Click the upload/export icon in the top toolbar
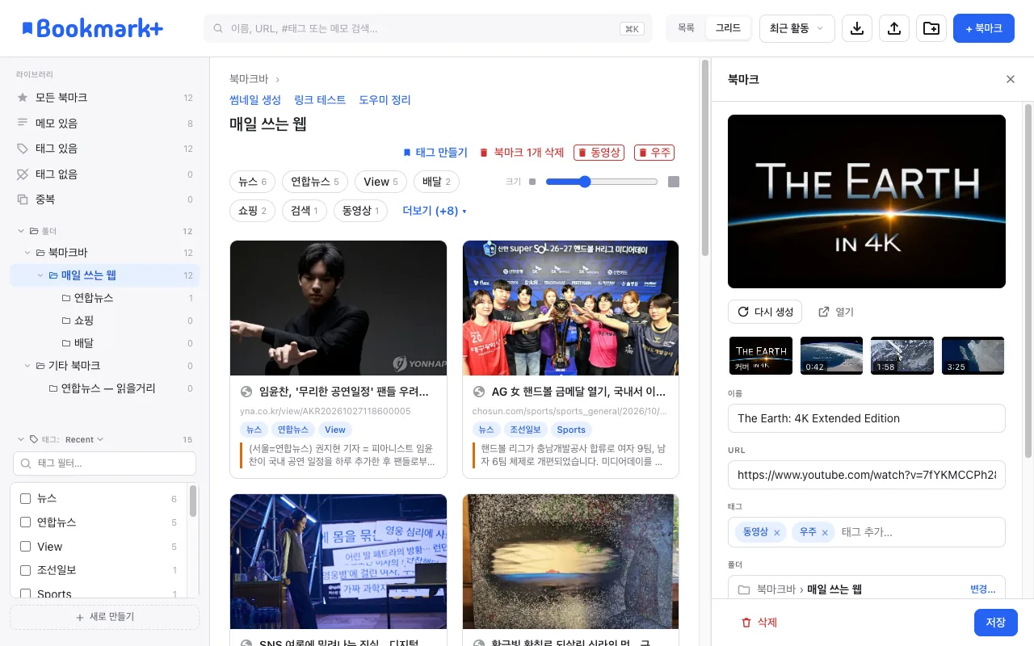Viewport: 1034px width, 646px height. click(894, 28)
